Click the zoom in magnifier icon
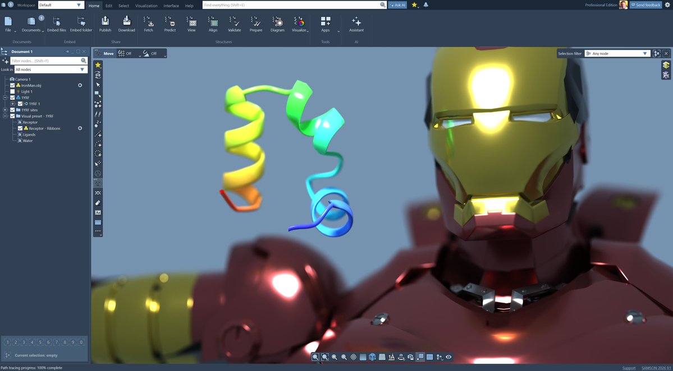Image resolution: width=673 pixels, height=371 pixels. [x=335, y=357]
